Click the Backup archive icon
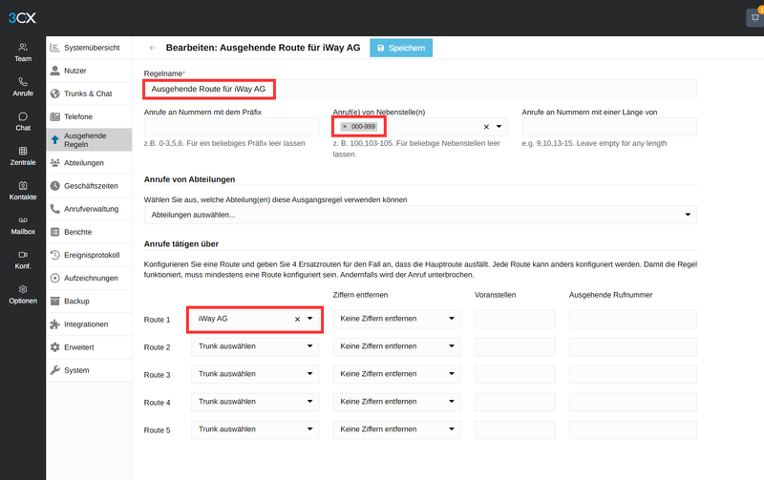This screenshot has height=480, width=764. (55, 302)
